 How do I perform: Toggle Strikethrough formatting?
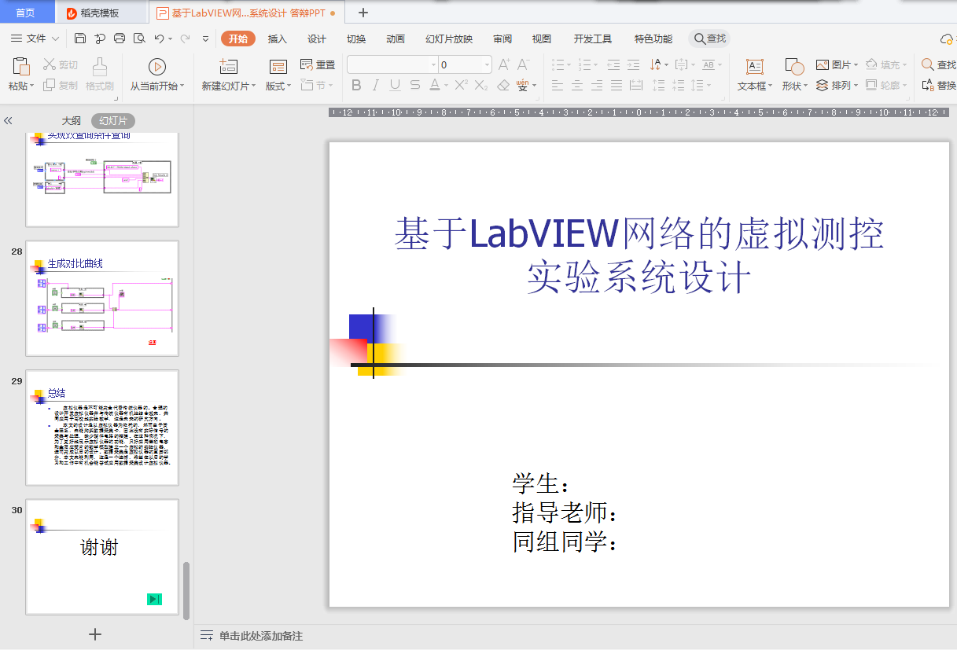coord(414,85)
